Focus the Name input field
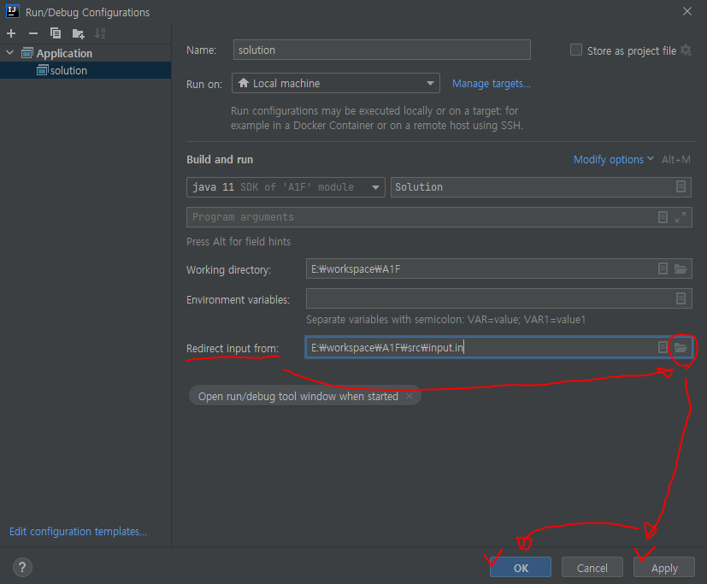 coord(381,50)
